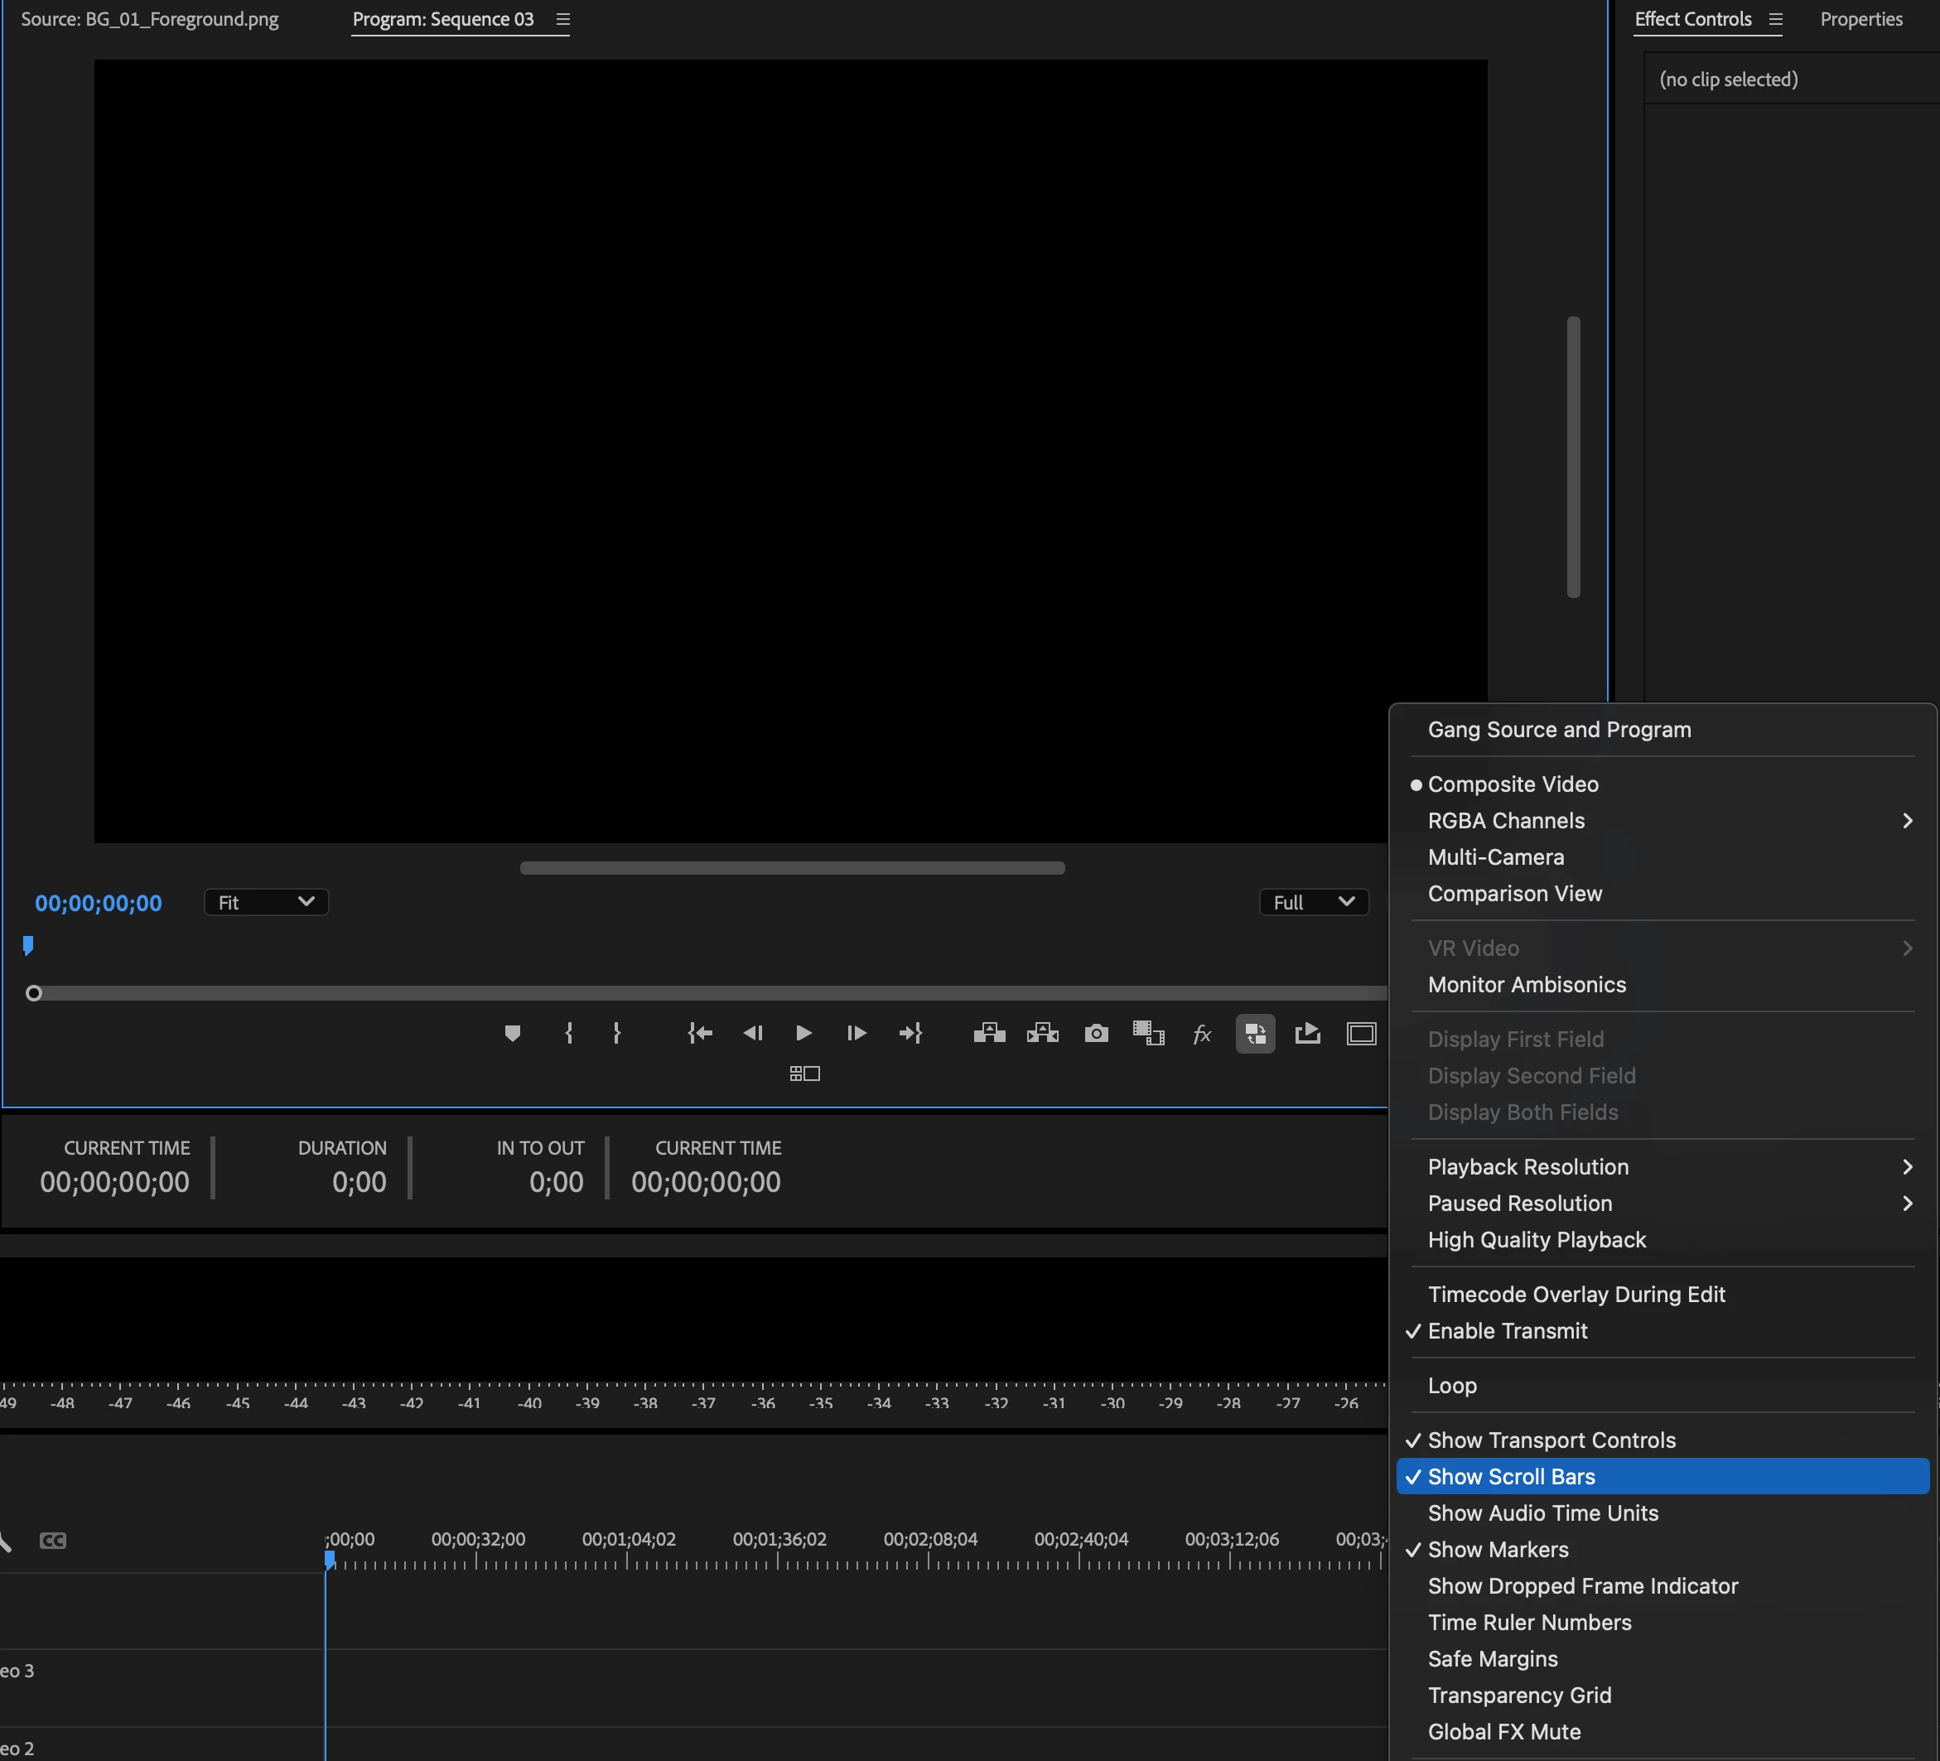Viewport: 1940px width, 1761px height.
Task: Toggle Global FX Mute fx icon
Action: point(1202,1034)
